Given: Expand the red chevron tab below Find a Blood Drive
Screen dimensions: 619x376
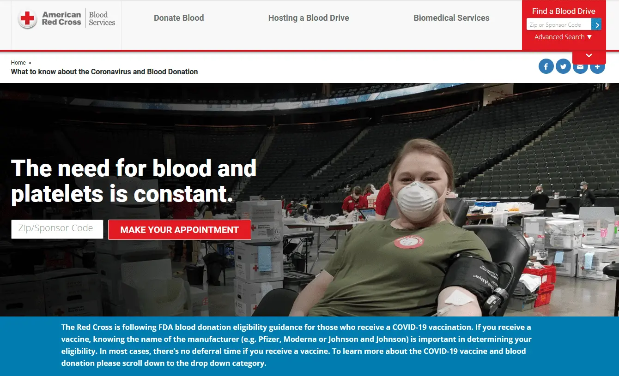Looking at the screenshot, I should (x=589, y=56).
